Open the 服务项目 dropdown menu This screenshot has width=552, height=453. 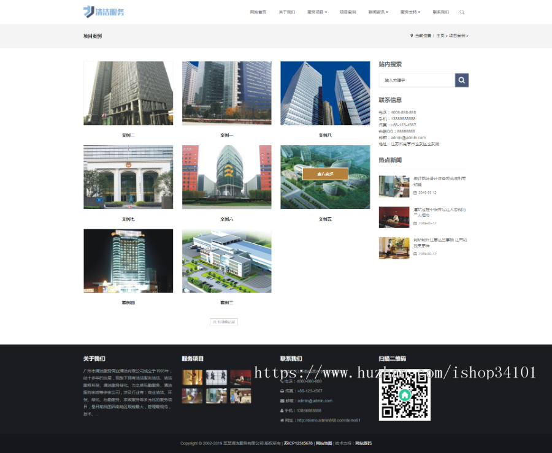[x=317, y=12]
